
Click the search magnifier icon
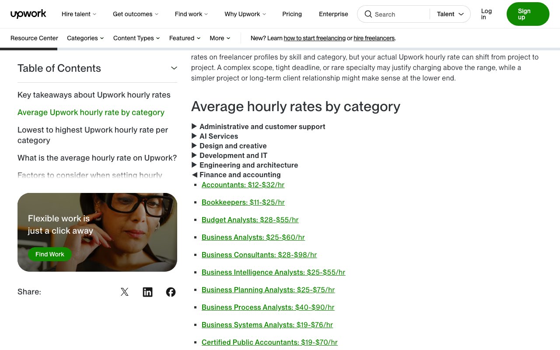368,14
